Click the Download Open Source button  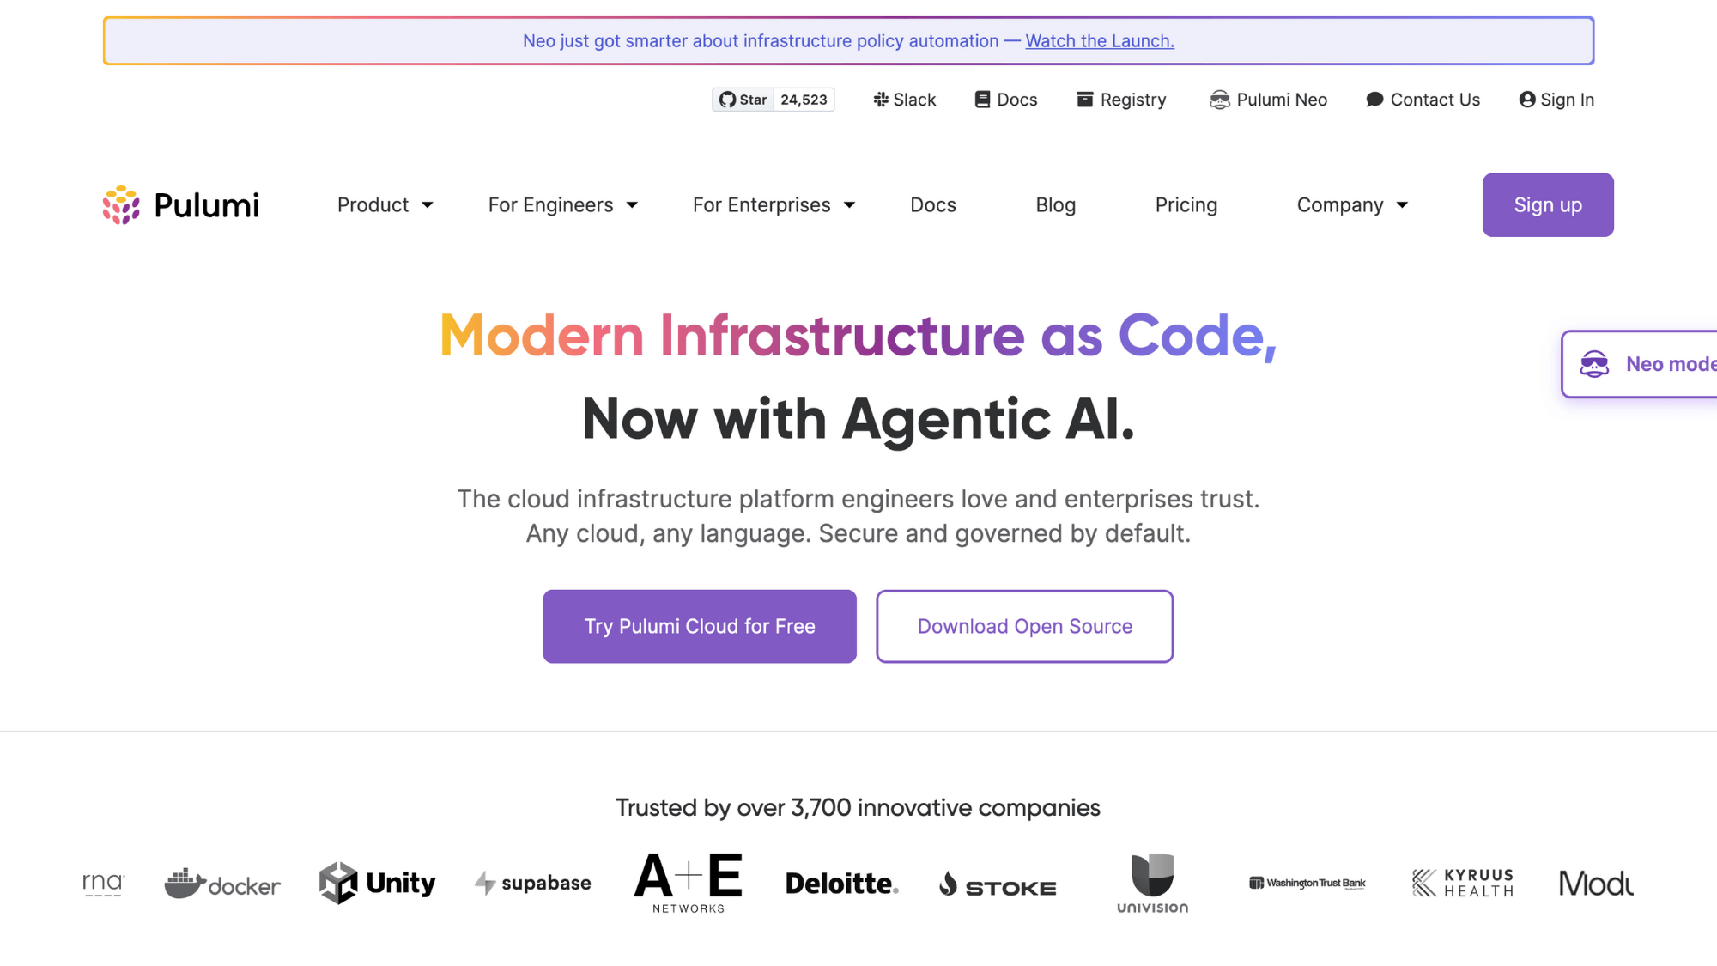click(x=1024, y=626)
